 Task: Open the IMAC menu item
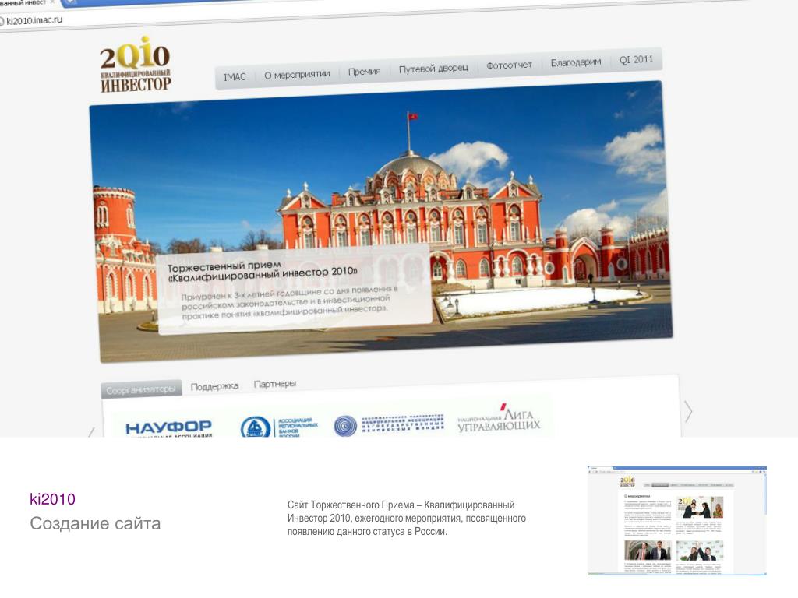pyautogui.click(x=235, y=77)
